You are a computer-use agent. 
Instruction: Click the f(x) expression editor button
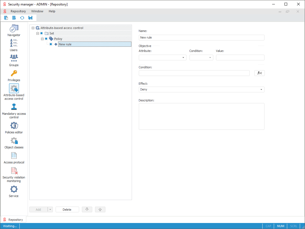[x=259, y=73]
